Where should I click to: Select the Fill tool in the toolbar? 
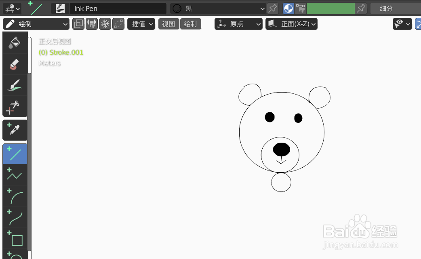15,42
